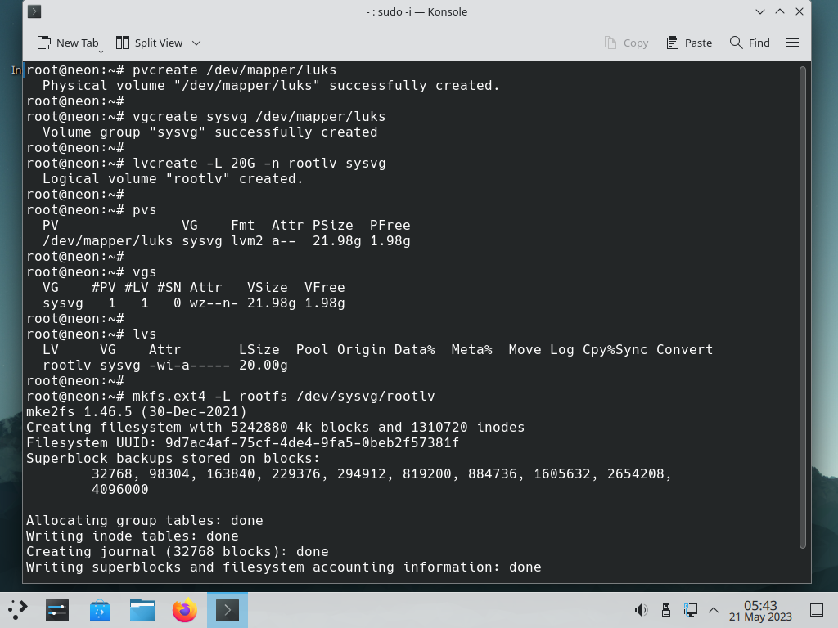
Task: Expand the New Tab dropdown arrow
Action: pyautogui.click(x=101, y=52)
